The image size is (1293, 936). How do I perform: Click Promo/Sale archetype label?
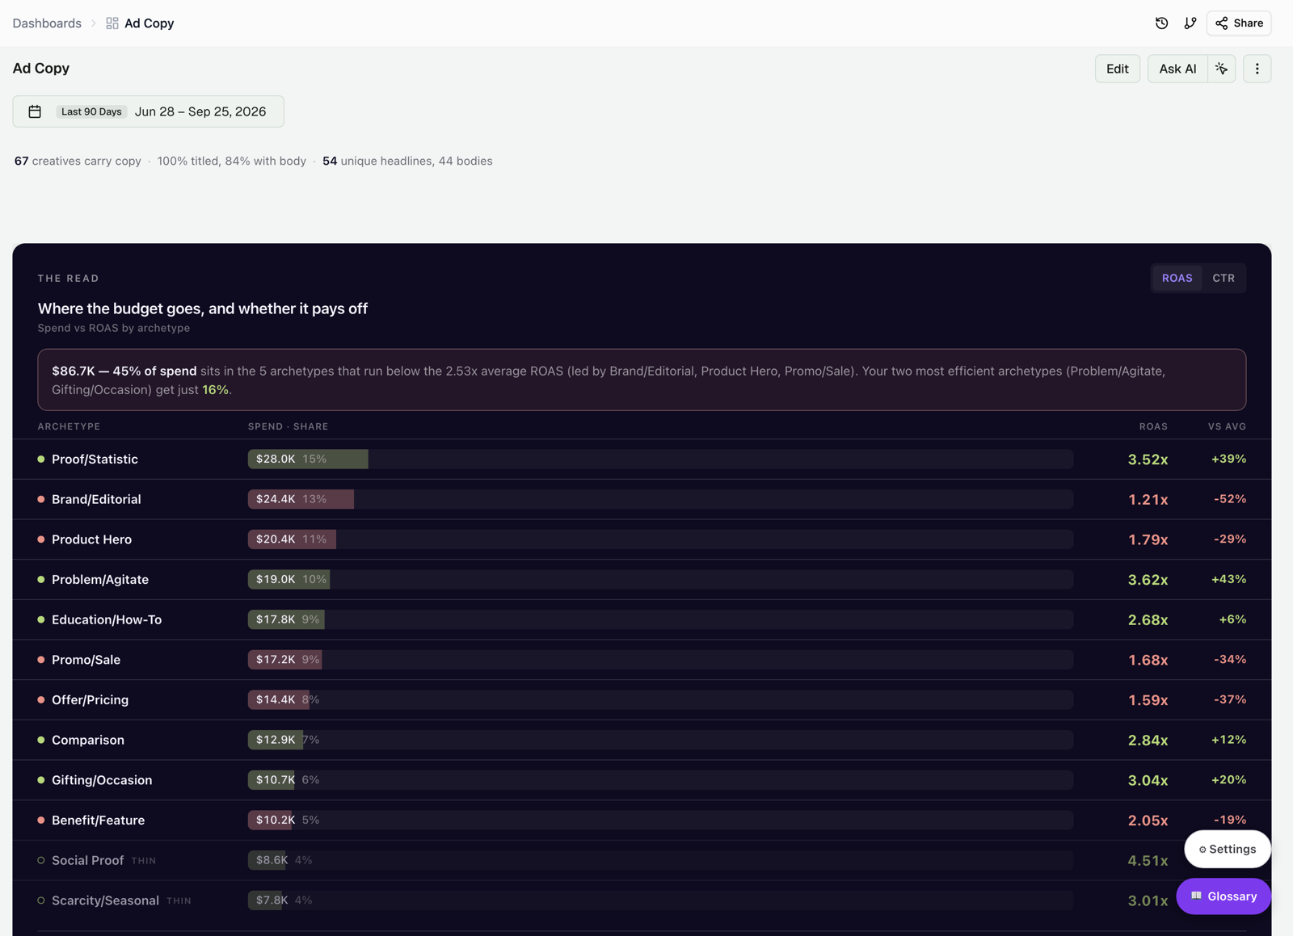pos(86,660)
